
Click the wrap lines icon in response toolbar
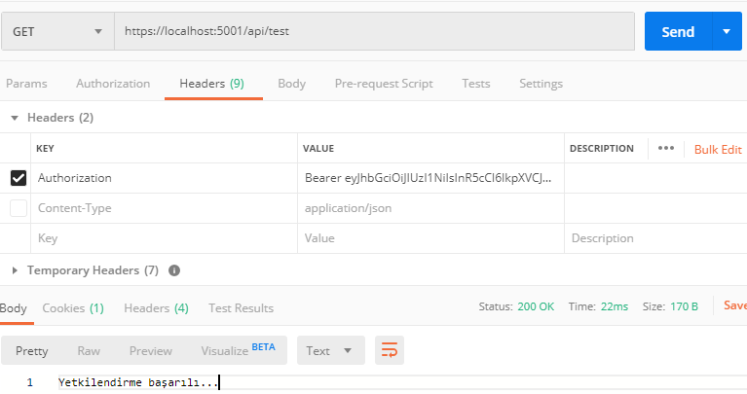(390, 350)
